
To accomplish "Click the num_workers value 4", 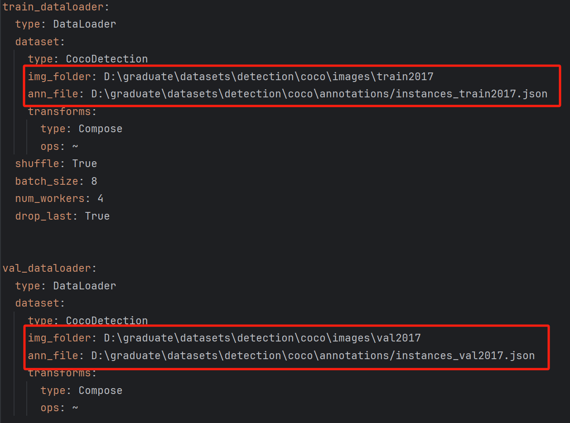I will [x=101, y=198].
